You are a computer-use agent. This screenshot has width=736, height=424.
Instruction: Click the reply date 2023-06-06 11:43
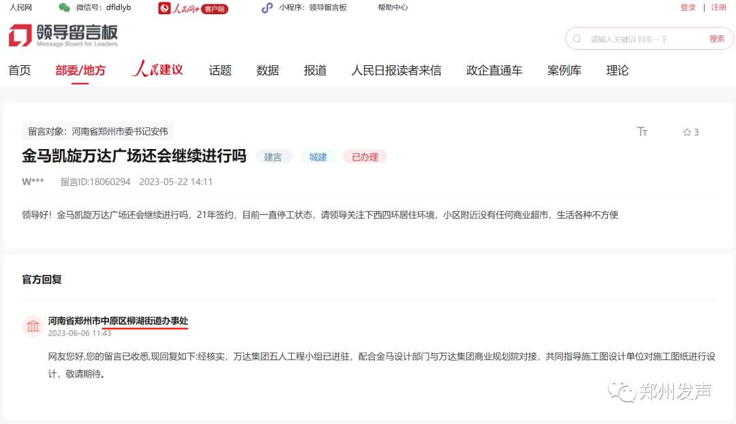pos(79,333)
